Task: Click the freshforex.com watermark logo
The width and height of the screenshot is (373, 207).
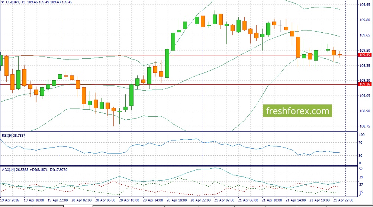Action: [x=297, y=111]
